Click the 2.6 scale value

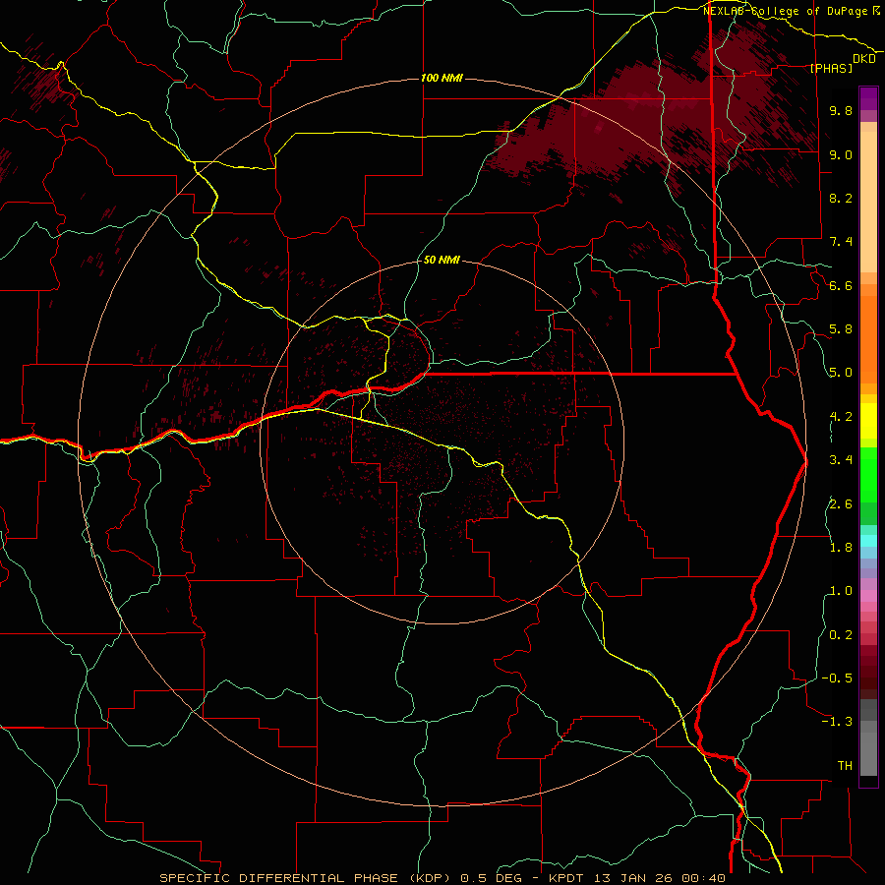pyautogui.click(x=841, y=504)
